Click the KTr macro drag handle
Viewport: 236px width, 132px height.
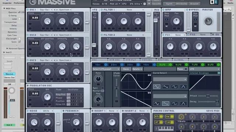pyautogui.click(x=161, y=117)
